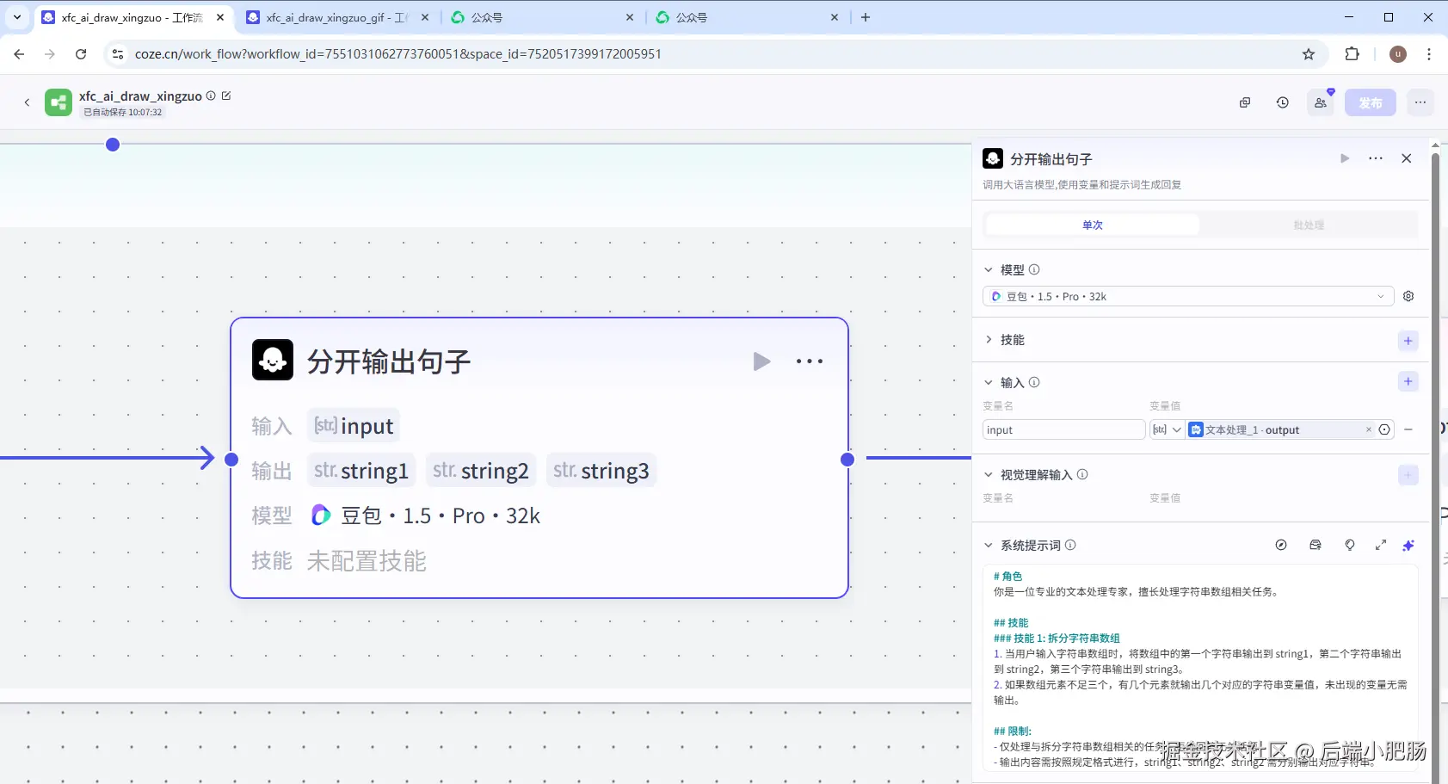
Task: Run the 分开输出句子 node on canvas
Action: tap(761, 361)
